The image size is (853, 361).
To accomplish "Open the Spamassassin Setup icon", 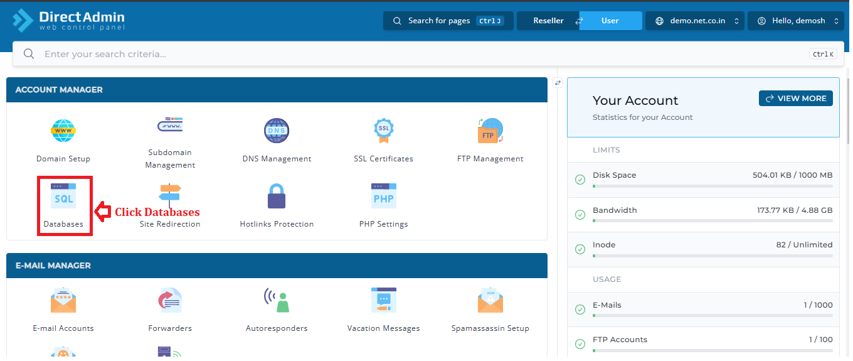I will tap(490, 301).
